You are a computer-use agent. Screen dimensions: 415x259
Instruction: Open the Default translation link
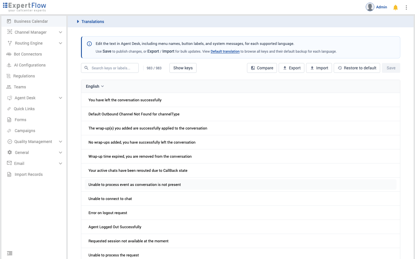[x=225, y=52]
